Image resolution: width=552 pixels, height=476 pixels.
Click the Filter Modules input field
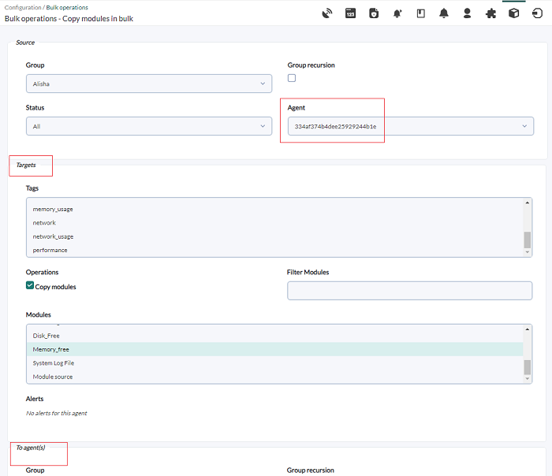tap(410, 291)
